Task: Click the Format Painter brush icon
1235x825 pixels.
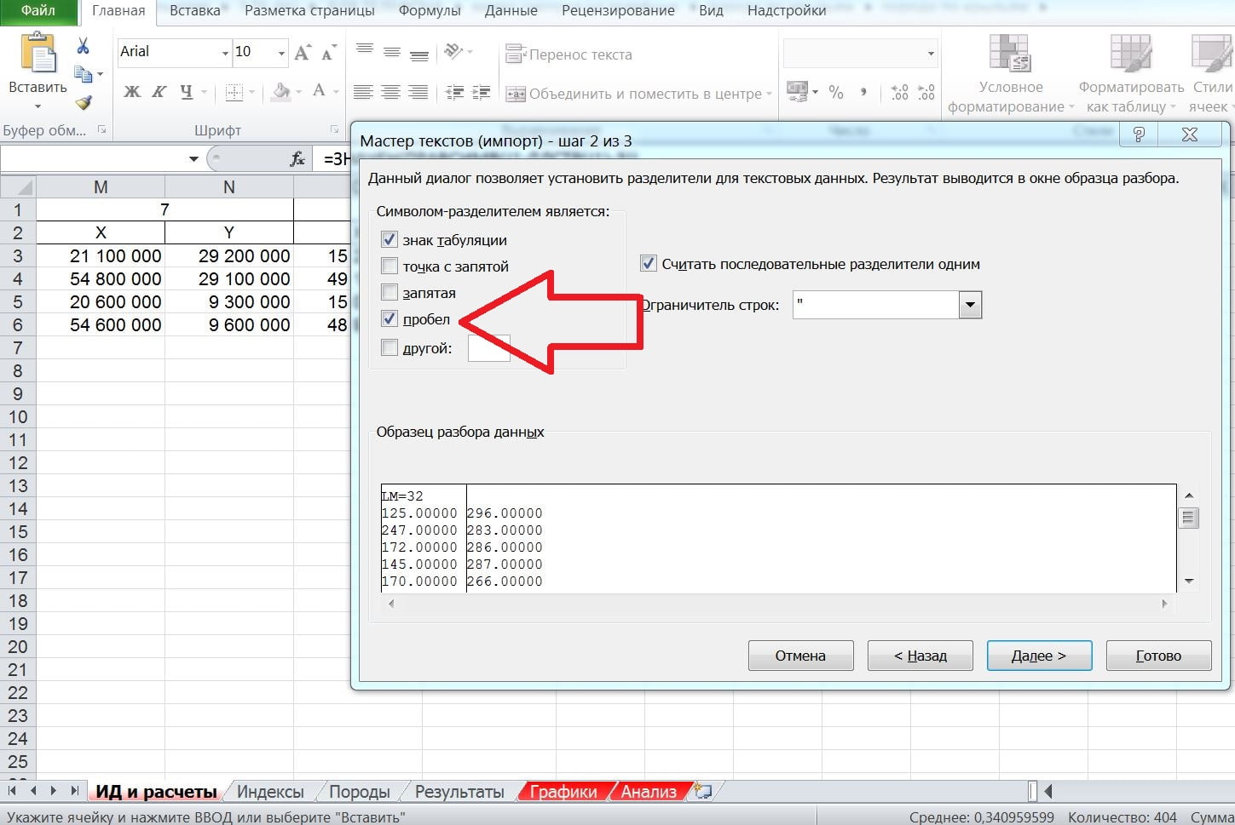Action: tap(83, 103)
